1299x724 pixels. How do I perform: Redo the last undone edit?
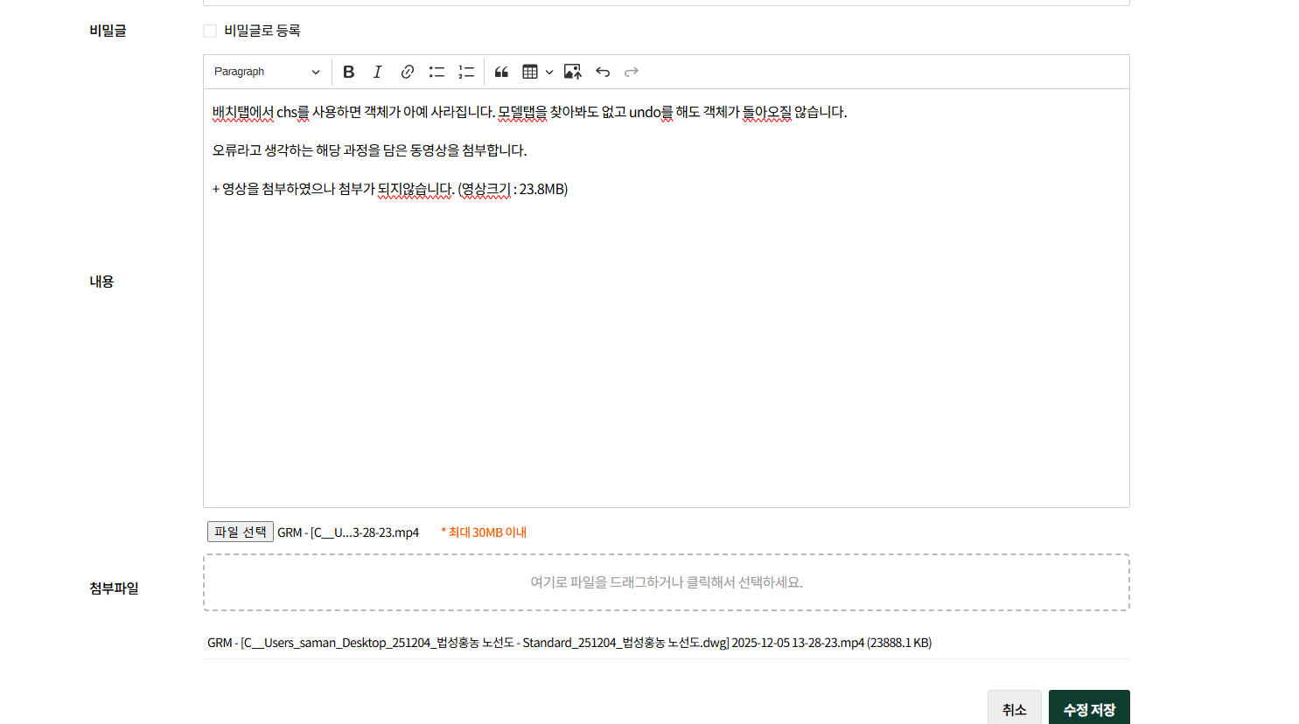click(x=632, y=72)
